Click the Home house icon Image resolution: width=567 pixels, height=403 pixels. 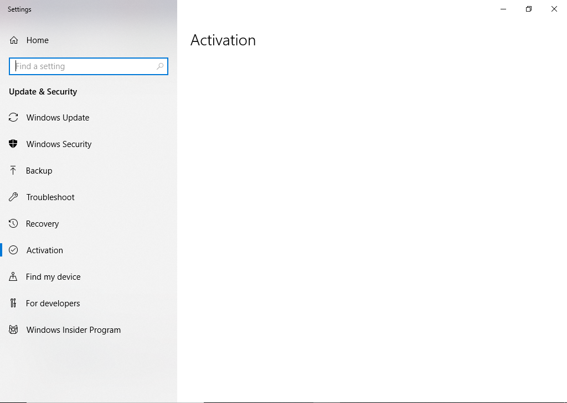(14, 40)
